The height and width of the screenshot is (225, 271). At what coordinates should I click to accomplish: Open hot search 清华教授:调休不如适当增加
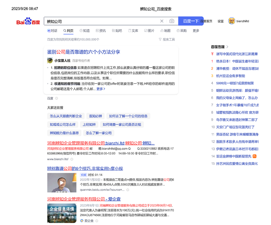[x=237, y=69]
